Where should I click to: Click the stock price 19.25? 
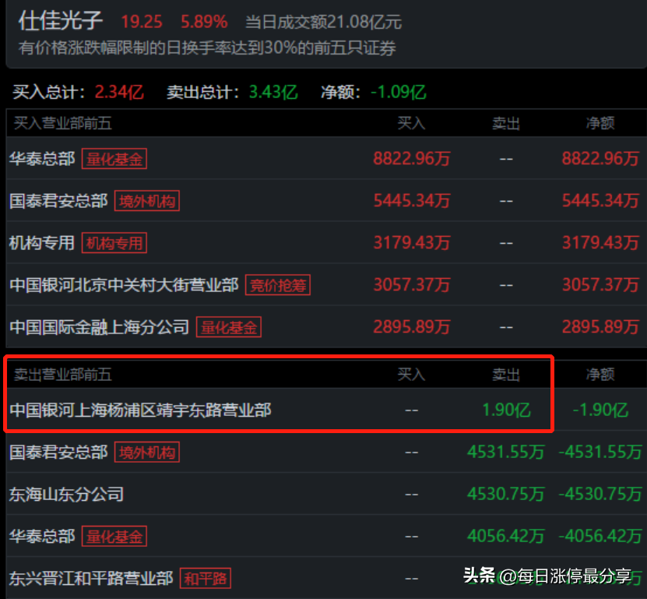tap(142, 22)
